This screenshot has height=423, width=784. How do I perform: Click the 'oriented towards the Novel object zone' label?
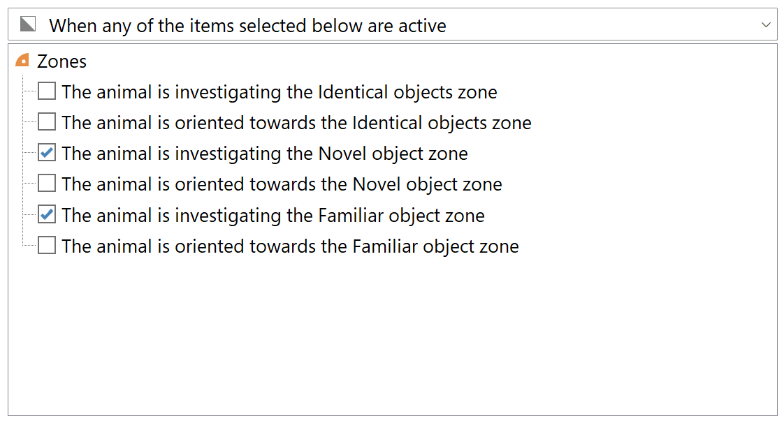pyautogui.click(x=282, y=184)
